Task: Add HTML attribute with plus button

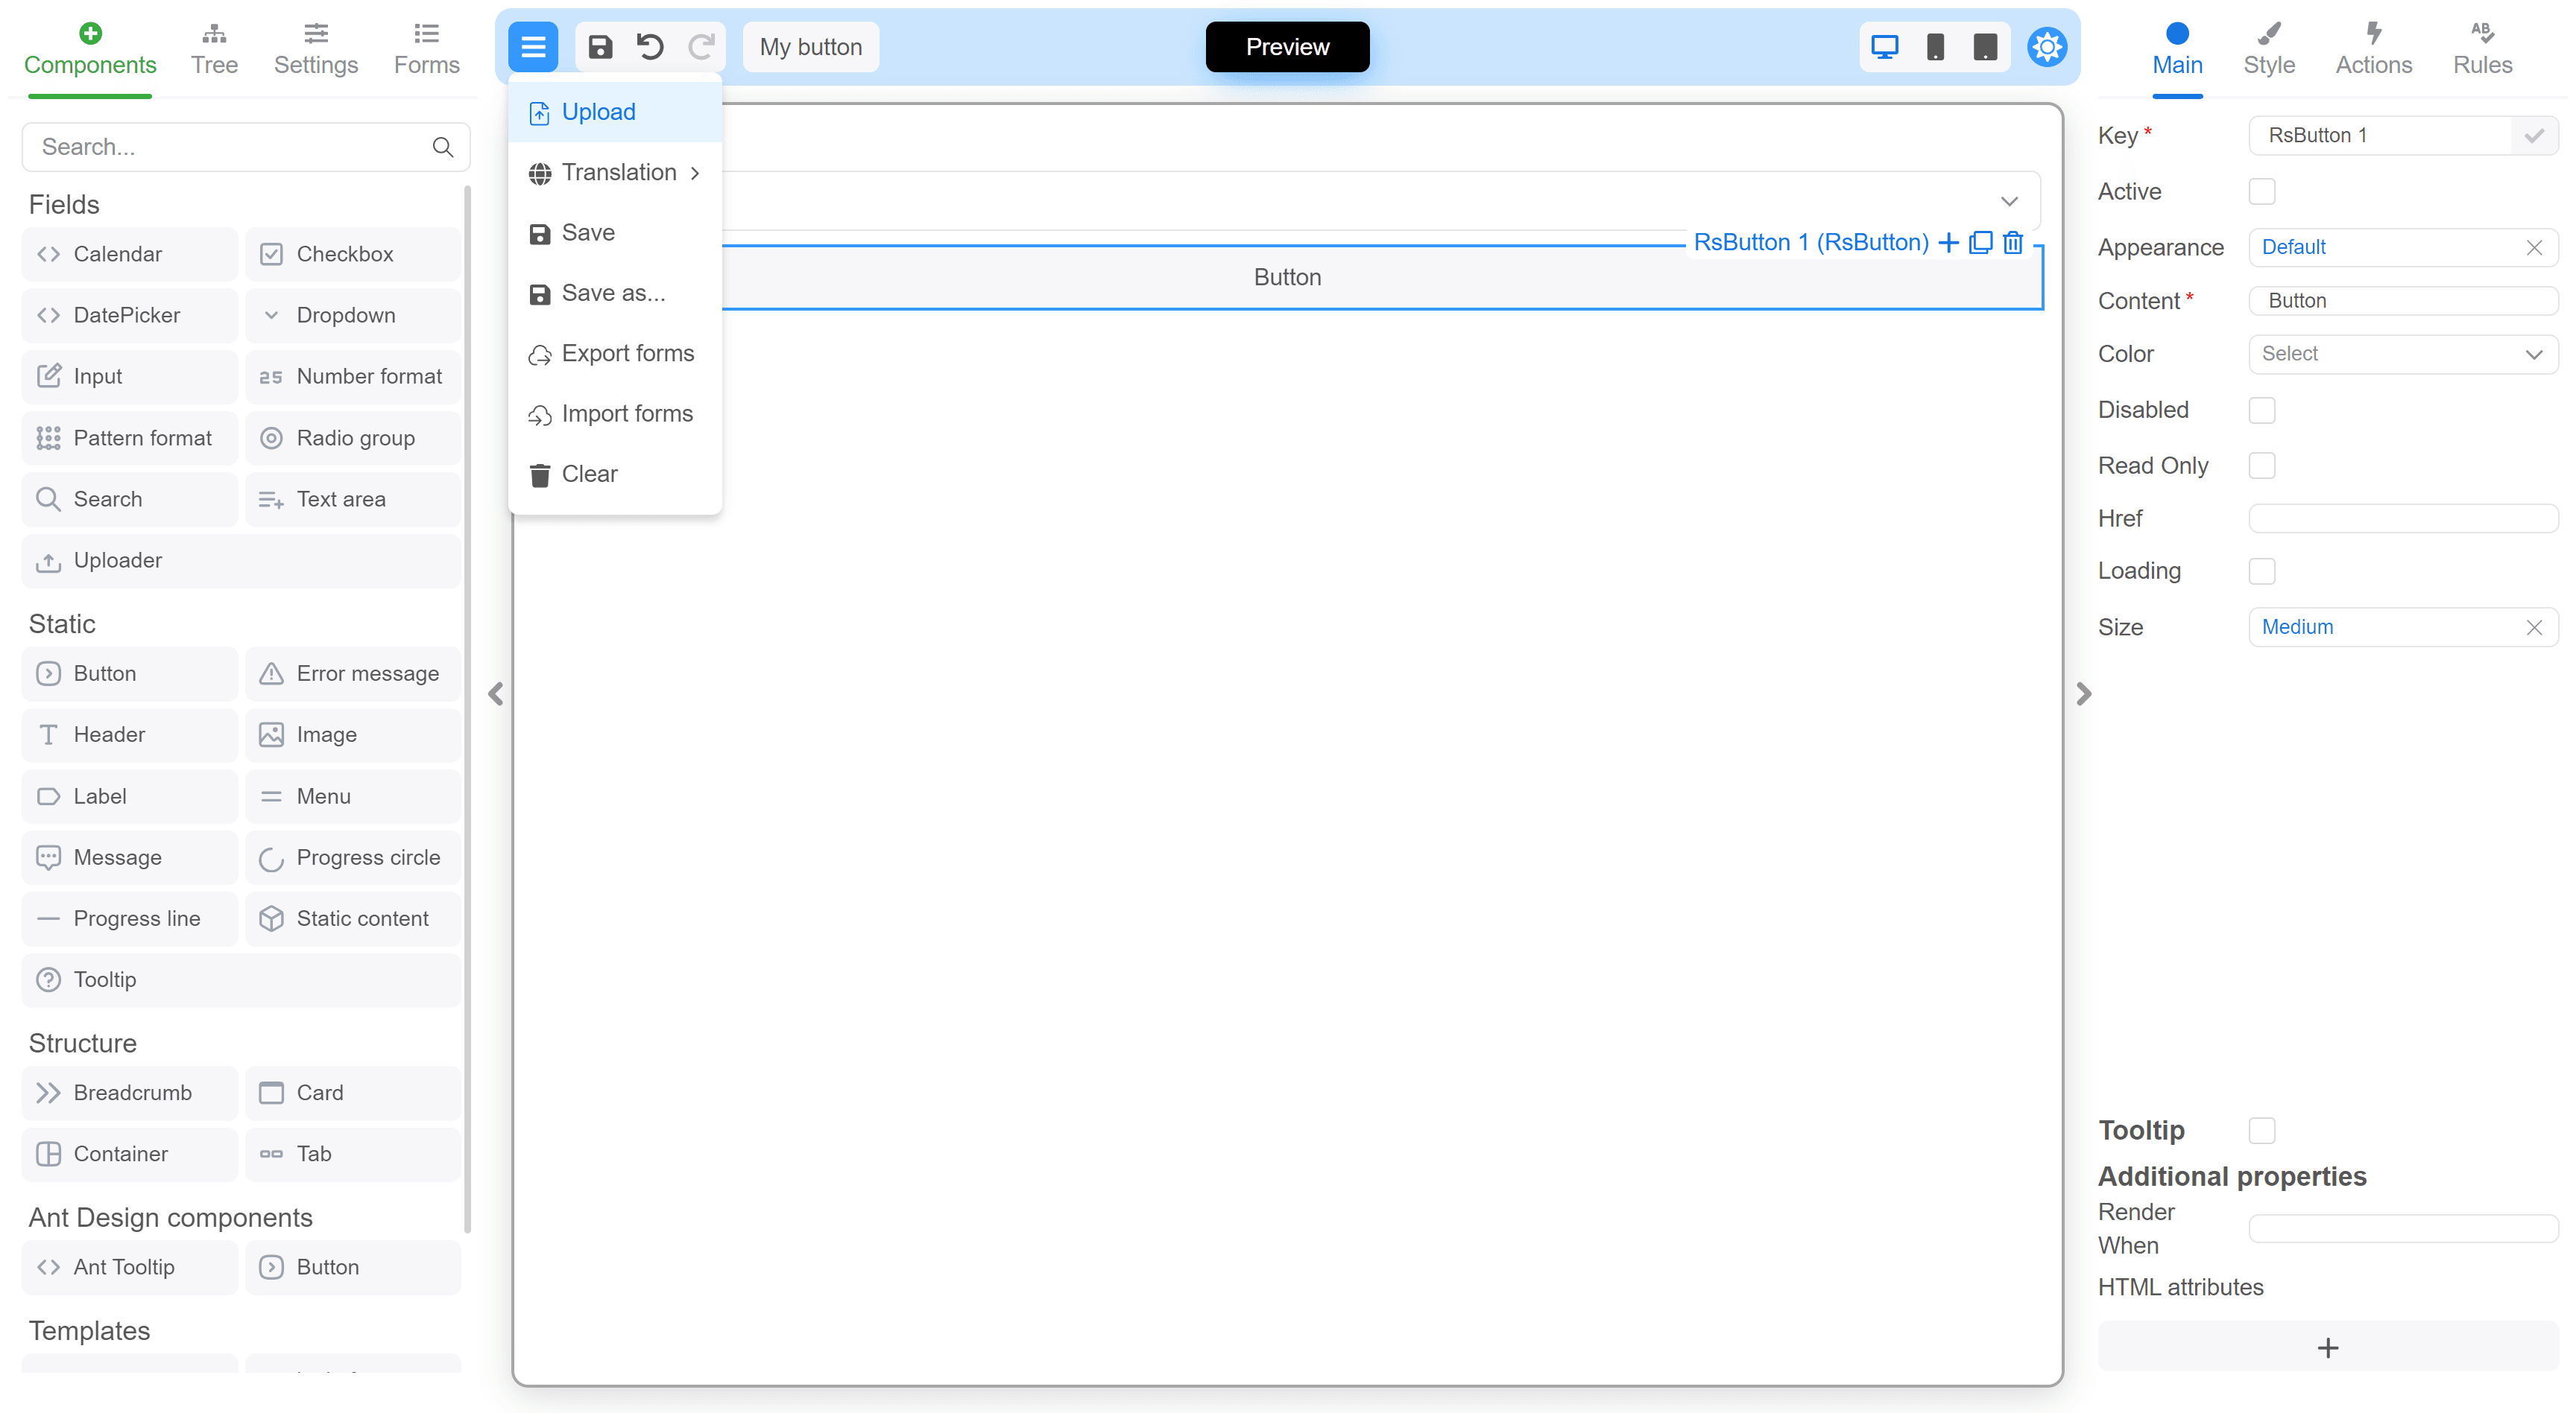Action: coord(2327,1348)
